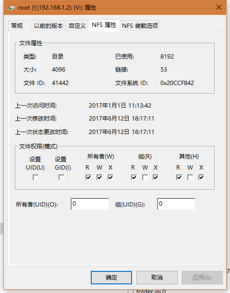Select the NFS 属性 tab
The height and width of the screenshot is (293, 230).
(x=104, y=25)
